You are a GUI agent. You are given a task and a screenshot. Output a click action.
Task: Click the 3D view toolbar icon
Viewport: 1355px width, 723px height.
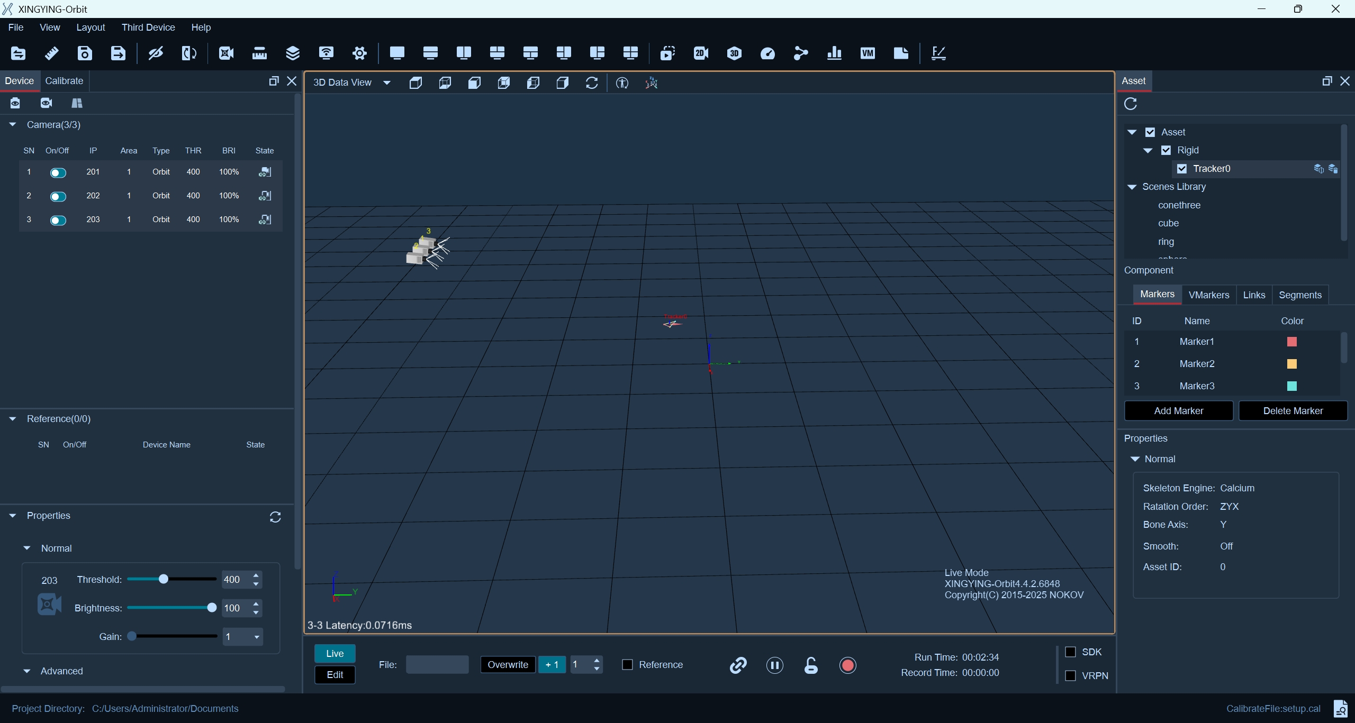[x=734, y=53]
